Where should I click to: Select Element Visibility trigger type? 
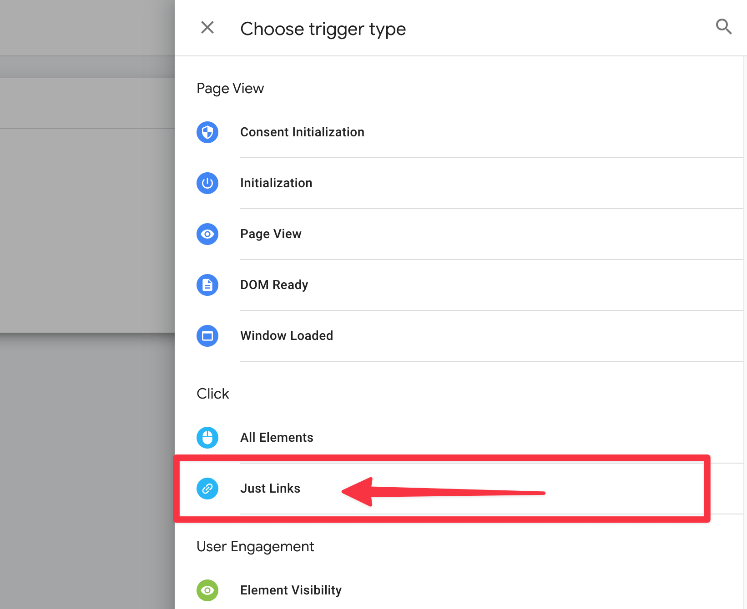459,590
